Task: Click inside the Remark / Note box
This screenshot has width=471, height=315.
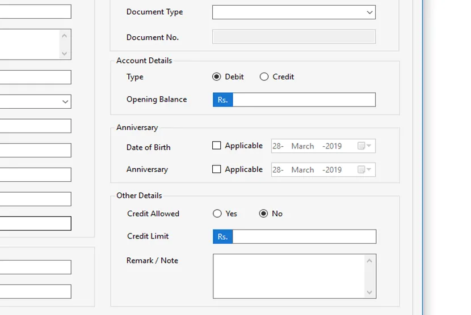Action: pos(288,276)
